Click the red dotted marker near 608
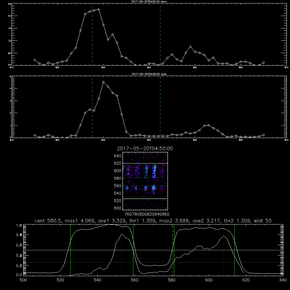Viewport: 290px width, 290px height. pos(224,250)
